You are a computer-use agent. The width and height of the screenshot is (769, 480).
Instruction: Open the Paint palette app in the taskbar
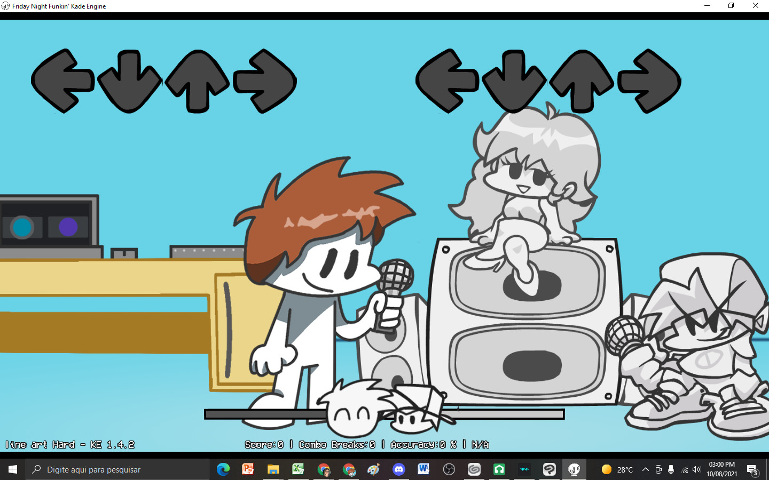[373, 469]
